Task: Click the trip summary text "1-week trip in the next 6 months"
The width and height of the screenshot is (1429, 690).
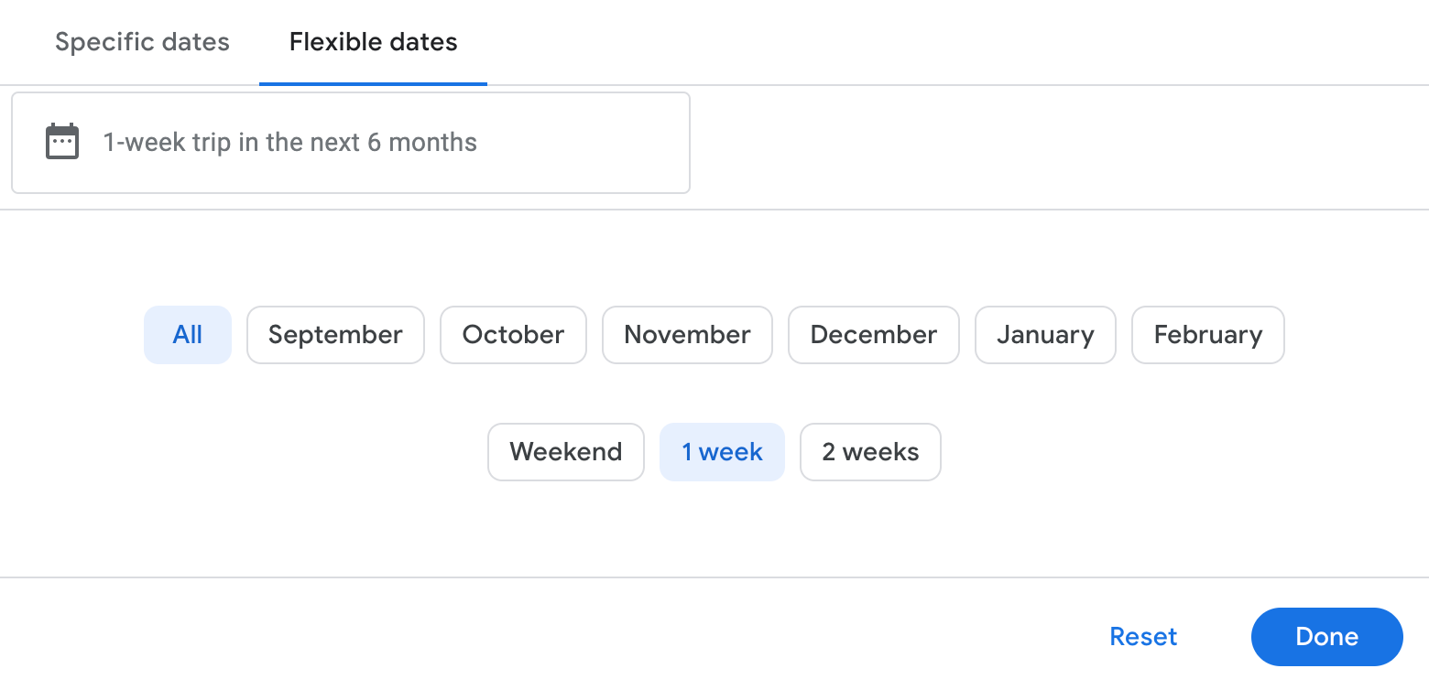Action: pyautogui.click(x=289, y=143)
